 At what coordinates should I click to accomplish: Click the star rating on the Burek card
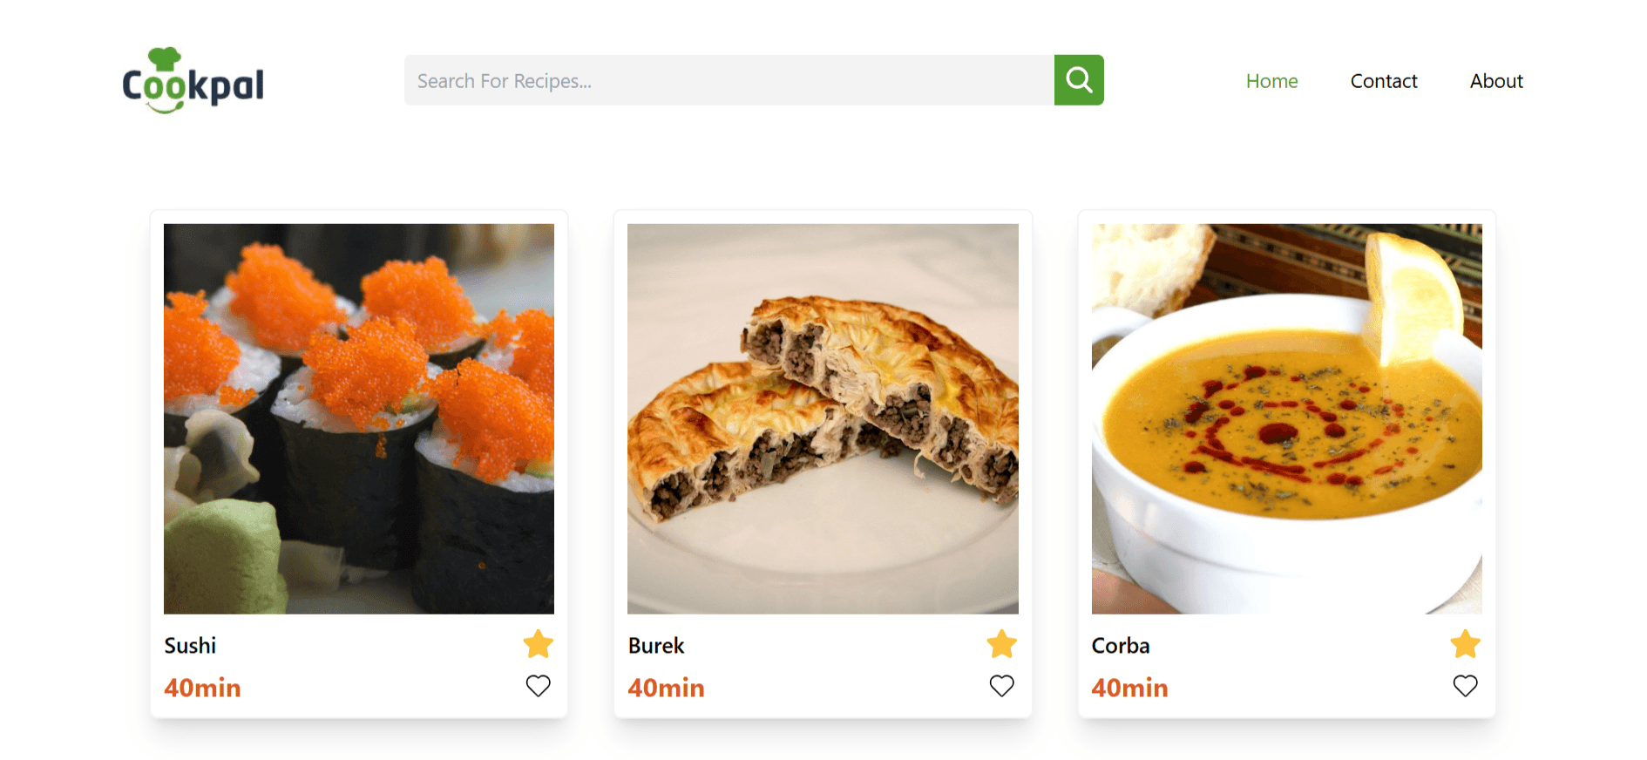1001,643
